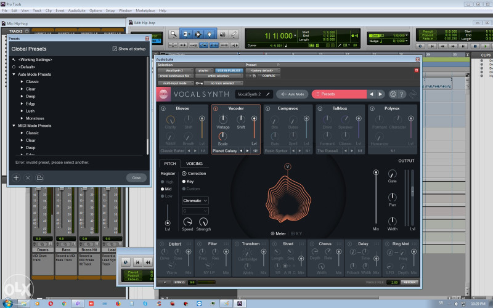Screen dimensions: 493x308
Task: Open factory default preset dropdown
Action: 263,70
